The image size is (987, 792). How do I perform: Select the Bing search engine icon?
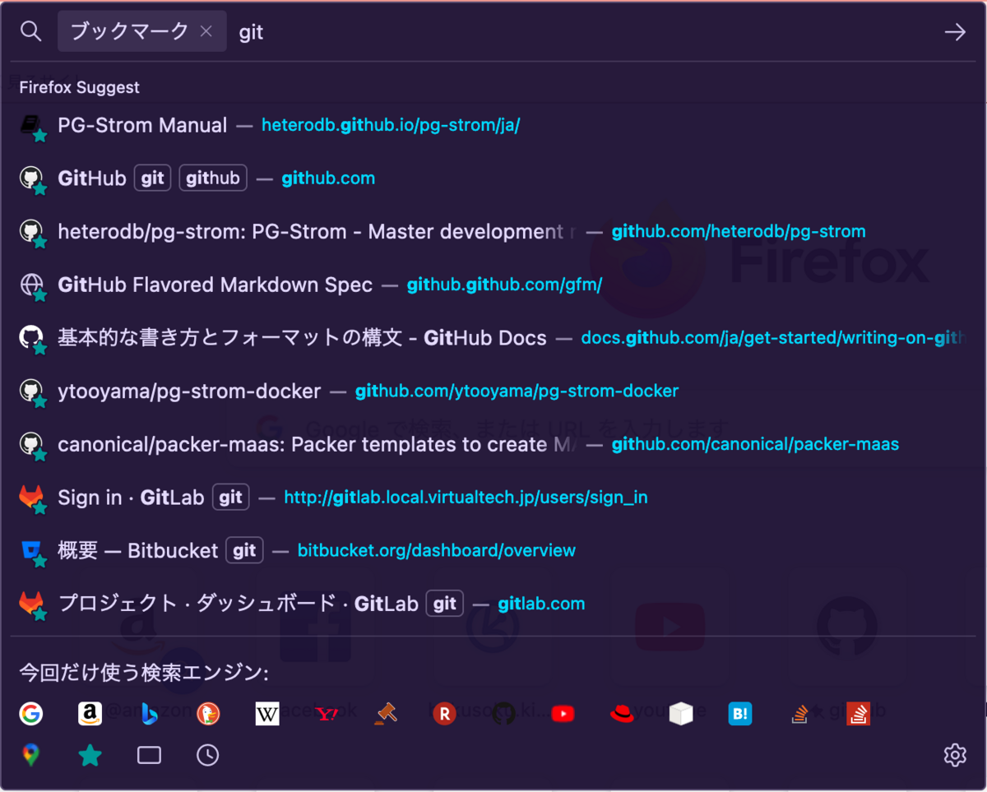pyautogui.click(x=149, y=713)
